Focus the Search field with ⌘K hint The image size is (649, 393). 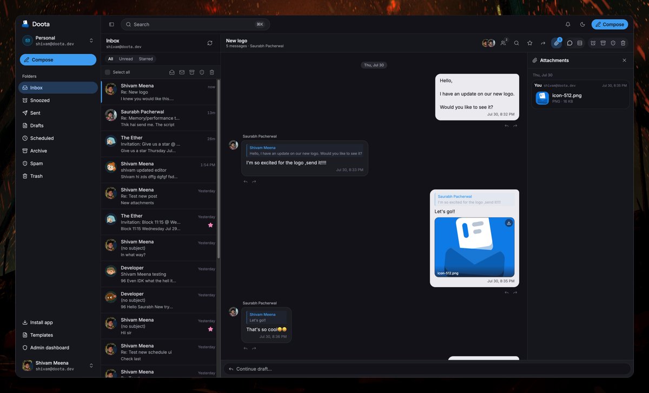[195, 24]
